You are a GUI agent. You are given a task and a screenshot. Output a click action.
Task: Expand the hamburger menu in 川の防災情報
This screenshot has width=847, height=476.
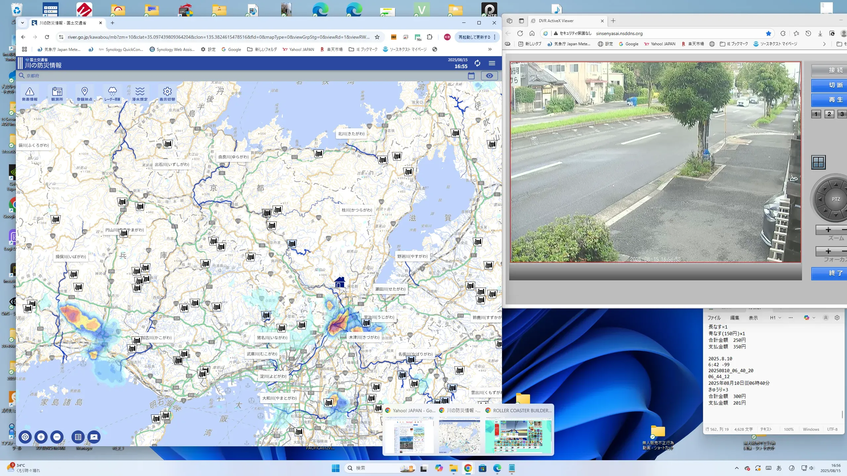click(x=492, y=63)
